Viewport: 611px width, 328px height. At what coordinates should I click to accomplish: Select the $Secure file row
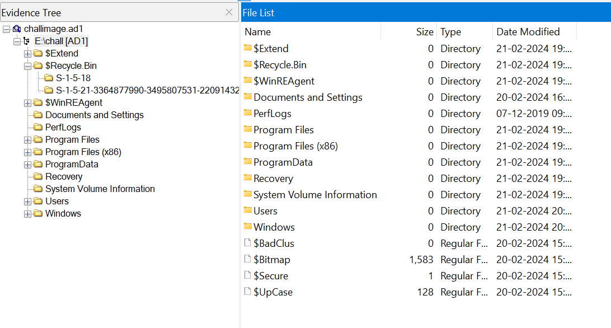click(271, 275)
